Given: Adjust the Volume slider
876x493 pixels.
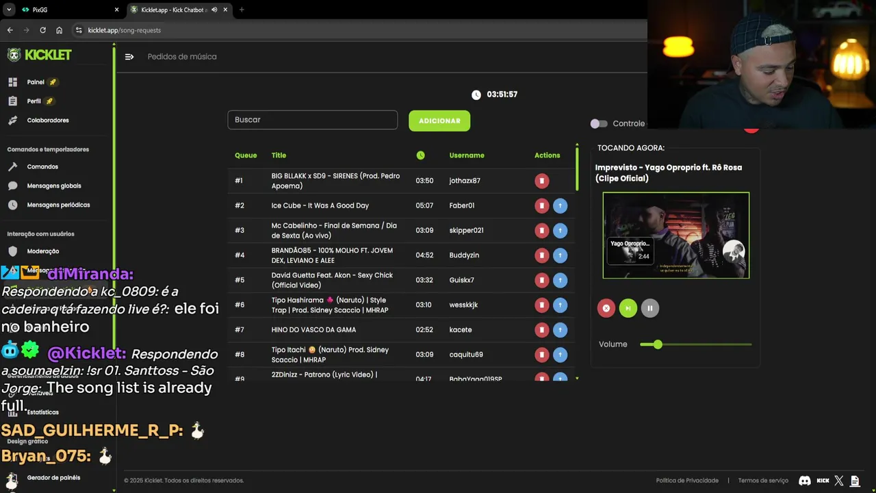Looking at the screenshot, I should [x=695, y=344].
